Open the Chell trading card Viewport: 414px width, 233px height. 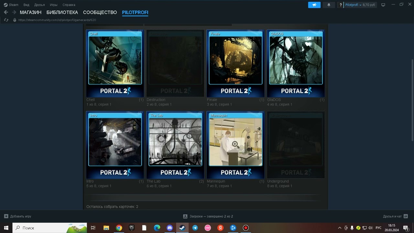(115, 63)
